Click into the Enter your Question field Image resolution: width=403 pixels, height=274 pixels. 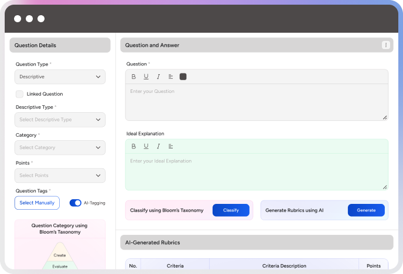257,102
